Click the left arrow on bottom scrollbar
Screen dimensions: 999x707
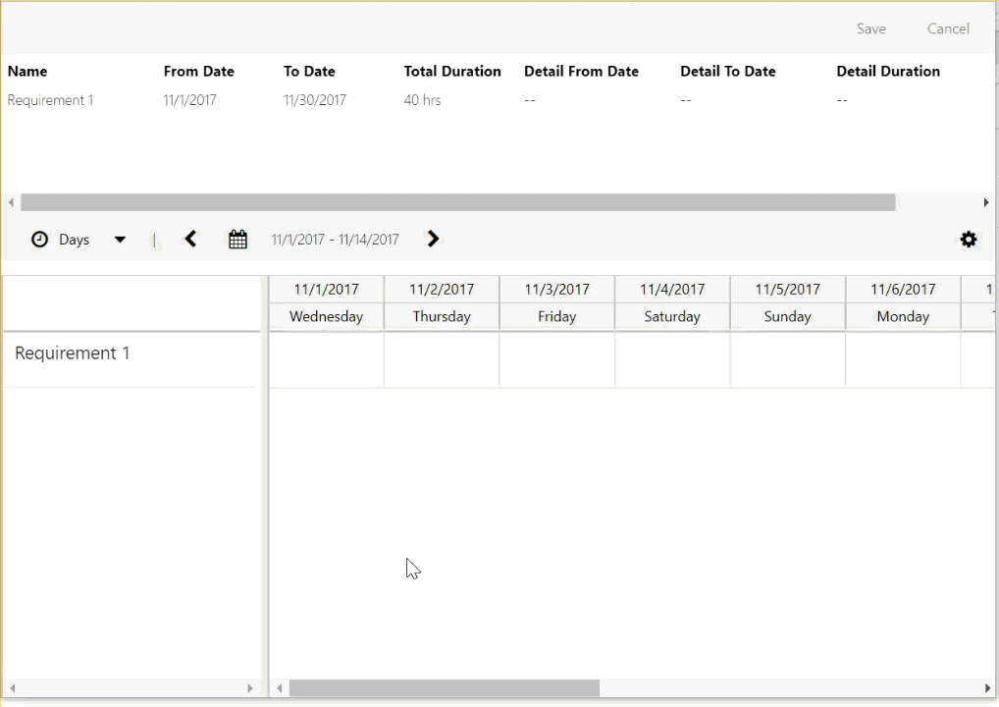pos(280,688)
